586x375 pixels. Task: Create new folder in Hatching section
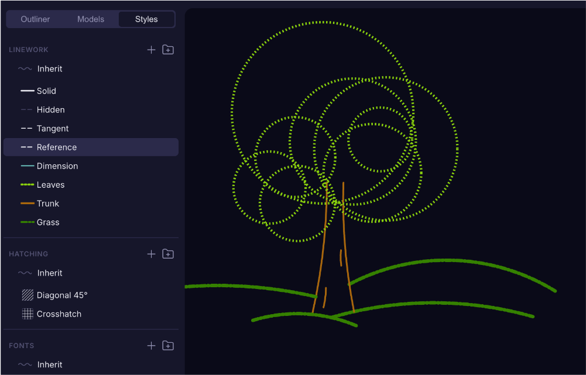[168, 254]
